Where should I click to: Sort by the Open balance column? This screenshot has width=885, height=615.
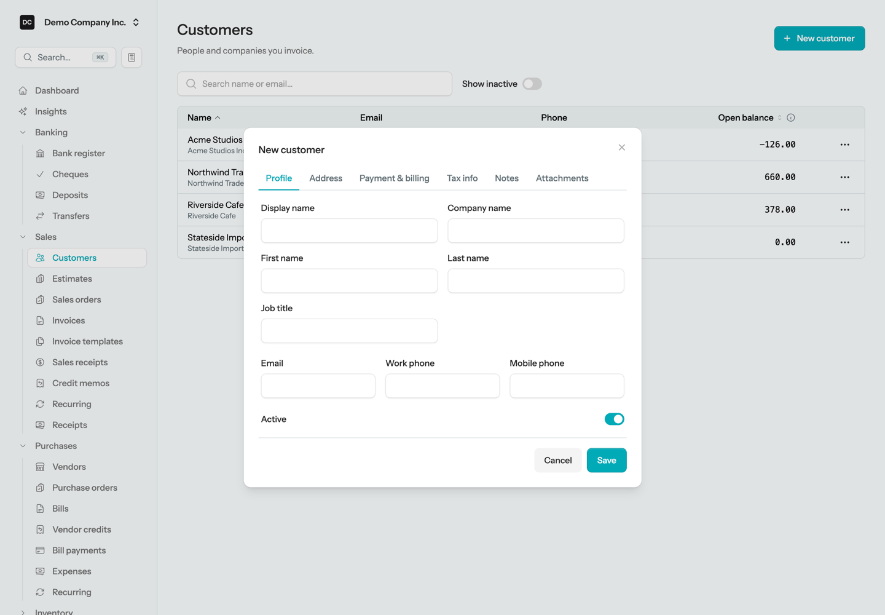(750, 117)
